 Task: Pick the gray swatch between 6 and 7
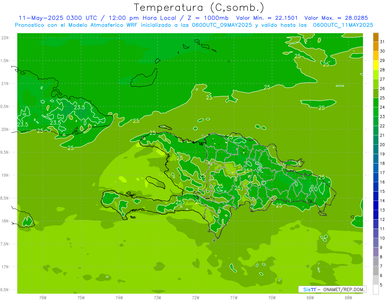tap(376, 271)
